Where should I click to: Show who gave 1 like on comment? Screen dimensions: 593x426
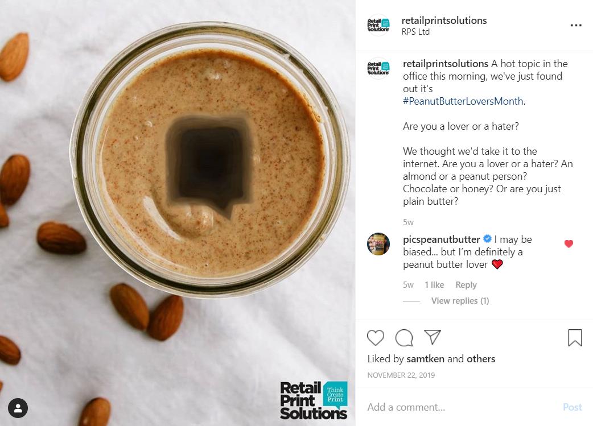(x=434, y=284)
